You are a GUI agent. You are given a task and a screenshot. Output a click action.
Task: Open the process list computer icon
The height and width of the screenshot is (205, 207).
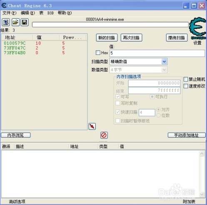click(6, 22)
